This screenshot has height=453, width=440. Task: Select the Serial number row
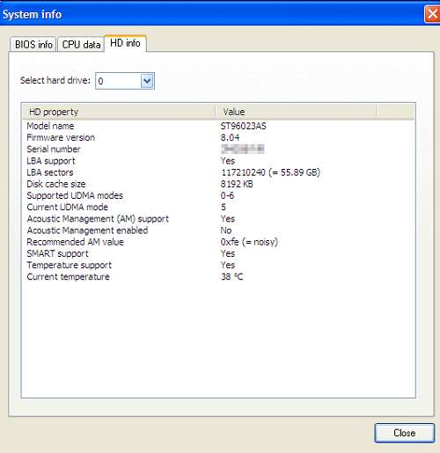coord(218,150)
